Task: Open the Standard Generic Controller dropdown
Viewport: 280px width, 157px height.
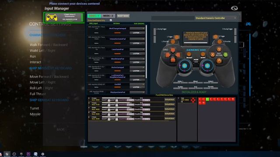Action: (216, 18)
